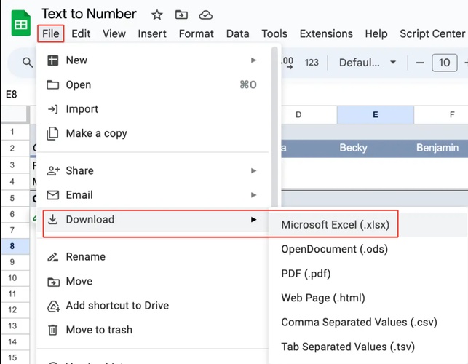Click the search magnifier in toolbar
The width and height of the screenshot is (468, 364).
tap(28, 63)
